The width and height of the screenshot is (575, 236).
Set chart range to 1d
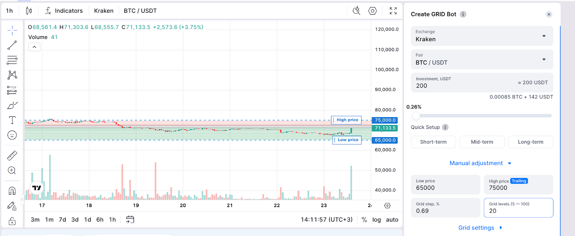[87, 220]
